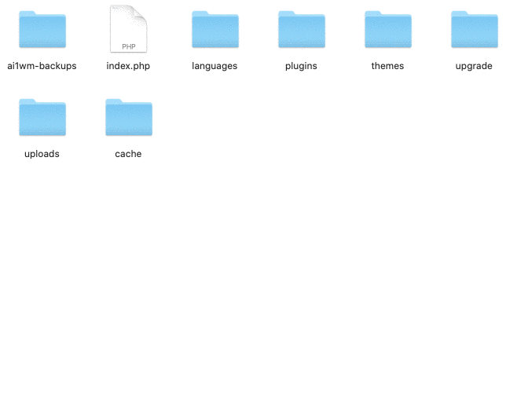The height and width of the screenshot is (395, 528).
Task: Click the "cache" folder name text
Action: (x=128, y=154)
